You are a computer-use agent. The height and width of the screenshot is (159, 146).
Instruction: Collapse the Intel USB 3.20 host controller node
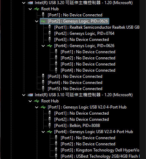point(24,3)
